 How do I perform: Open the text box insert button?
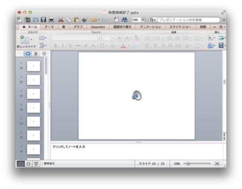212,38
